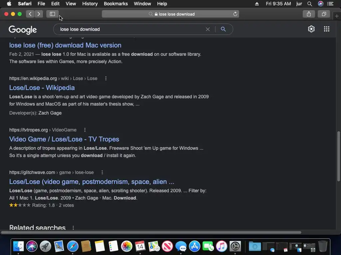
Task: Click inside the Google search field
Action: [131, 29]
